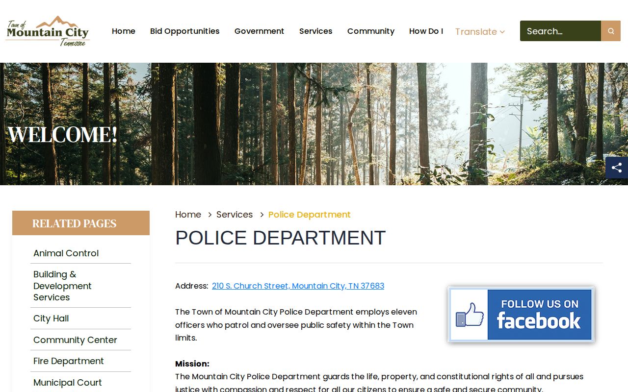Screen dimensions: 628x392
Task: Go to Home in breadcrumb
Action: pyautogui.click(x=188, y=215)
